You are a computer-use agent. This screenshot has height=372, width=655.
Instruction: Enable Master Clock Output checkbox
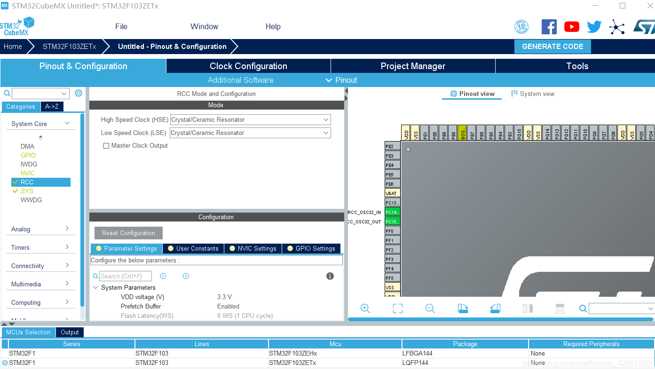(x=106, y=146)
